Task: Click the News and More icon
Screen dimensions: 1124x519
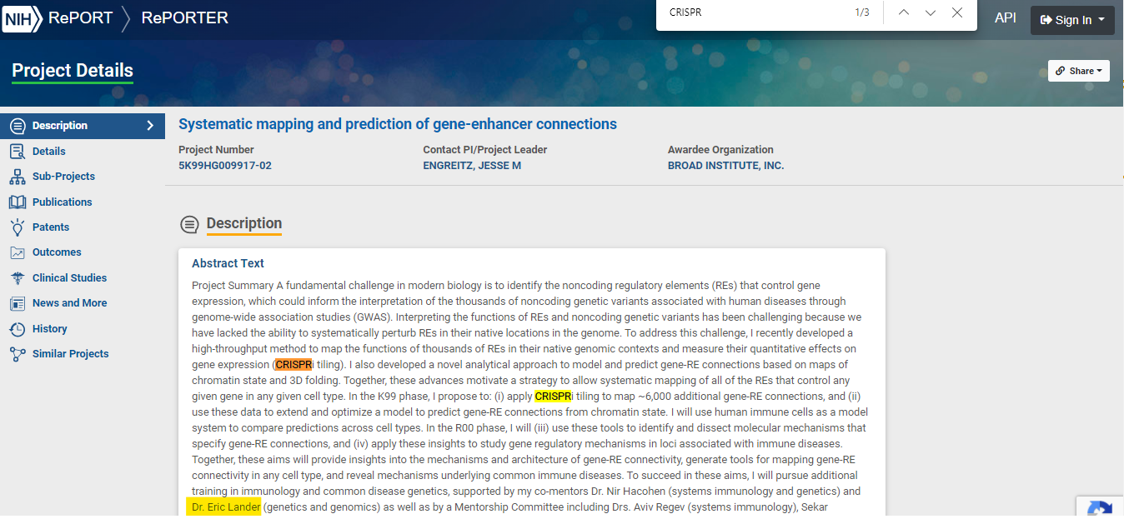Action: pyautogui.click(x=18, y=303)
